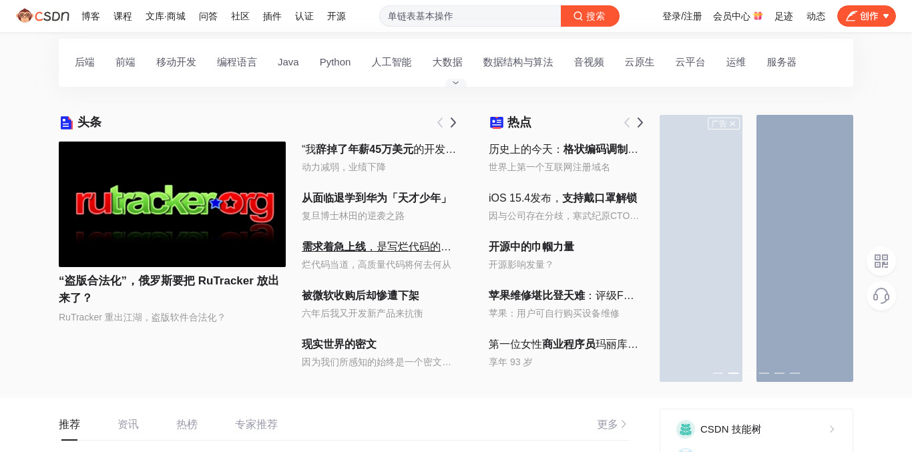The image size is (912, 452).
Task: Click 更多 to show more
Action: click(x=612, y=425)
